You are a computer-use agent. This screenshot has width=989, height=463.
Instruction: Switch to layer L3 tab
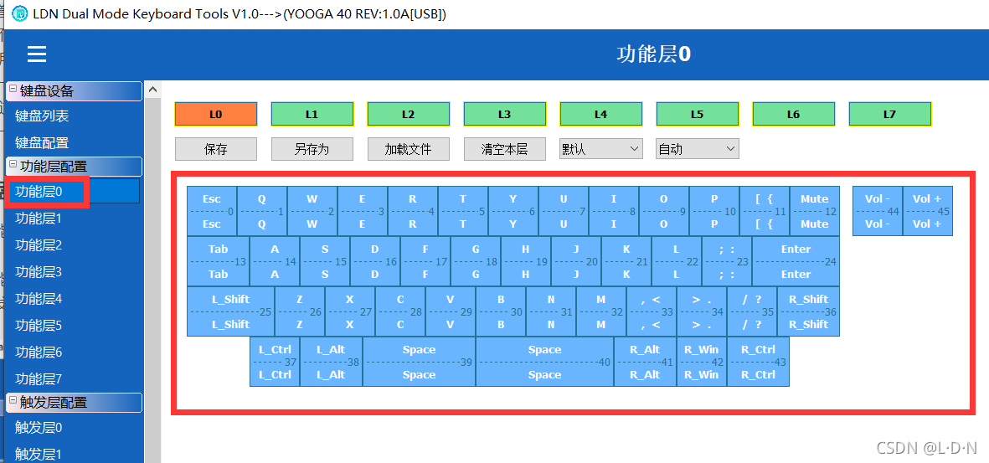[505, 114]
